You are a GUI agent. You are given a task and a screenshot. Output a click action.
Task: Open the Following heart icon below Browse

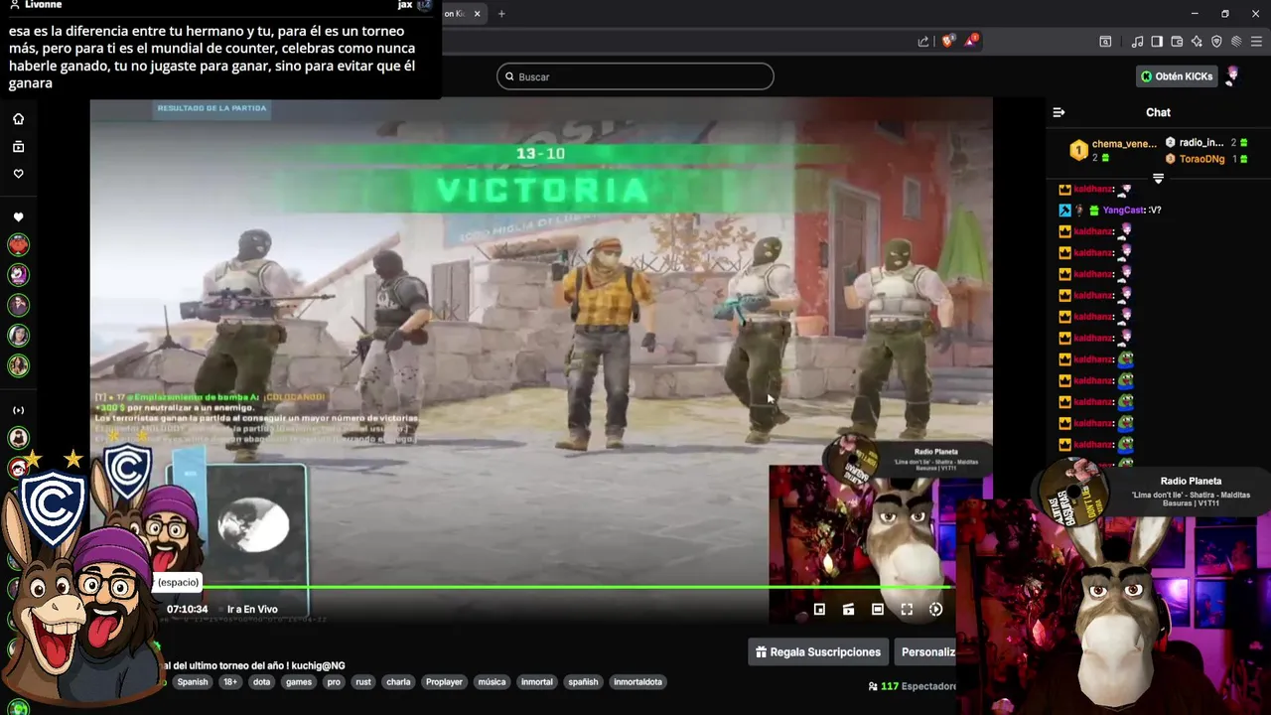pyautogui.click(x=18, y=174)
